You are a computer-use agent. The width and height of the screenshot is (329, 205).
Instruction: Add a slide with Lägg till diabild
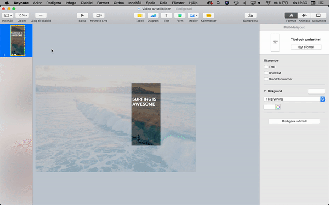(x=41, y=15)
